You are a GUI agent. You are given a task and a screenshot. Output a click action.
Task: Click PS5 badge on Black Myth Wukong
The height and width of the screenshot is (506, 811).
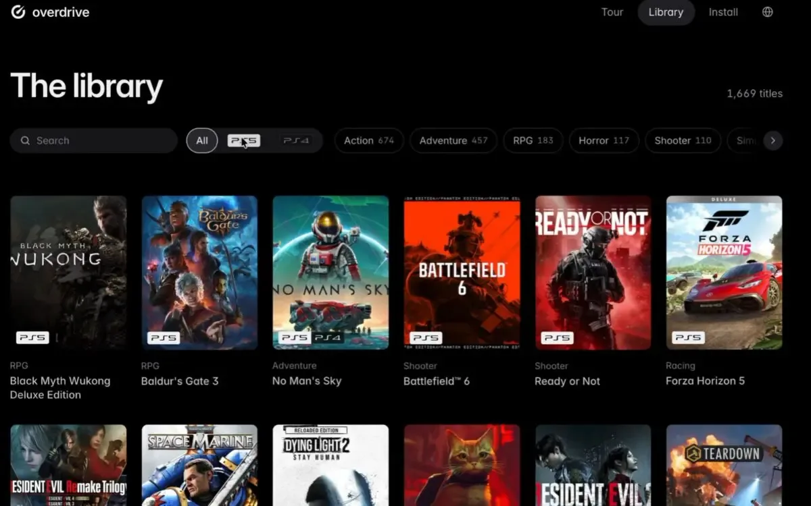point(32,337)
